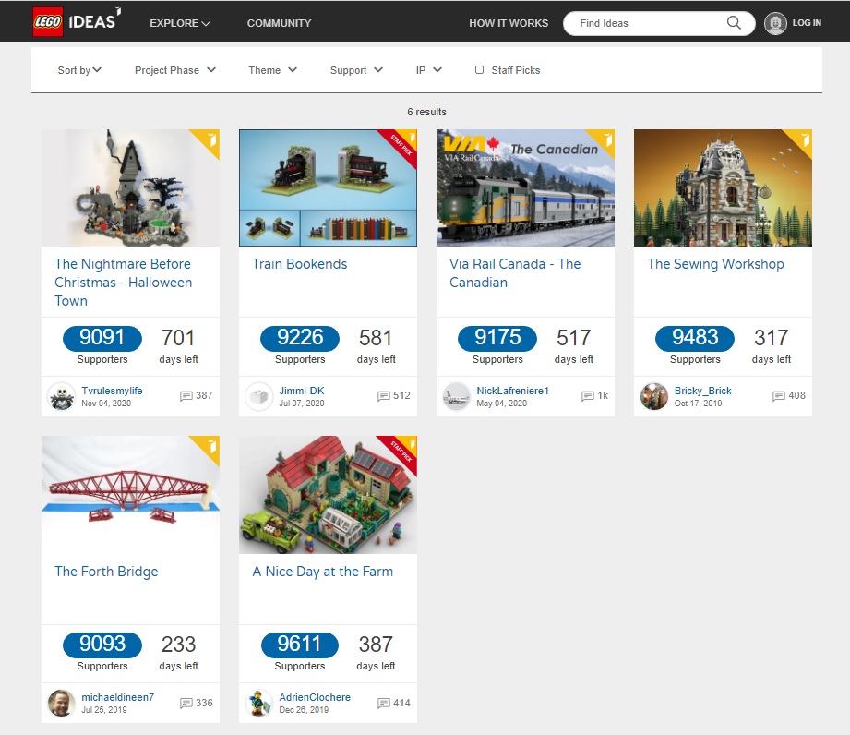The image size is (850, 735).
Task: Expand the Explore menu
Action: (x=180, y=23)
